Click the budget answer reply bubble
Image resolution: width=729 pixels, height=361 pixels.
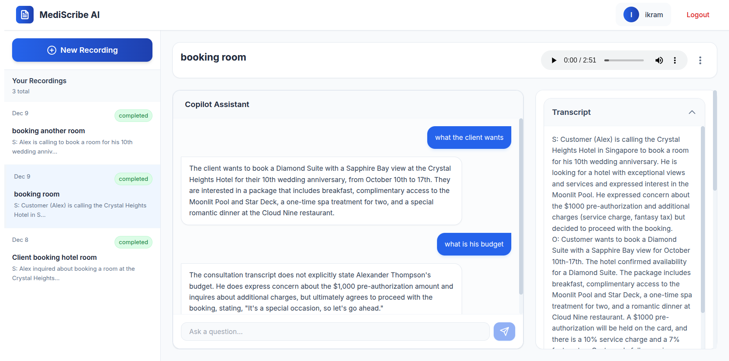(x=321, y=289)
